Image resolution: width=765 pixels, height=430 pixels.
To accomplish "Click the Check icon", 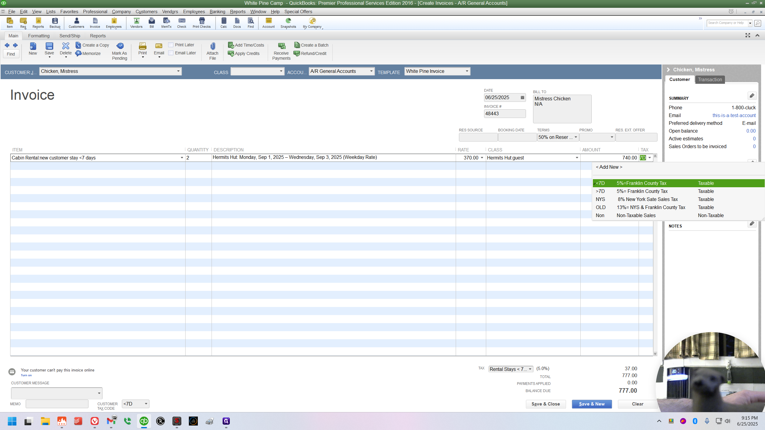I will 182,23.
